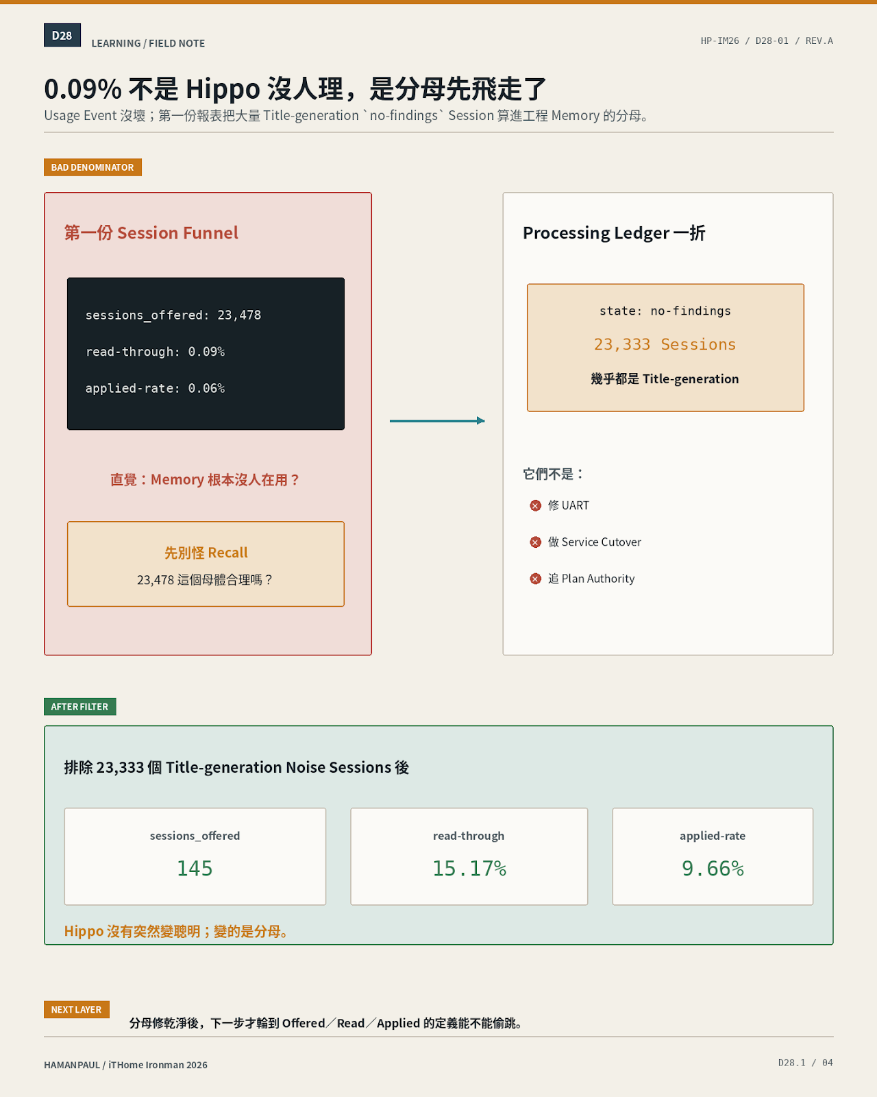Click the 15.17% value
The width and height of the screenshot is (877, 1097).
click(x=469, y=869)
